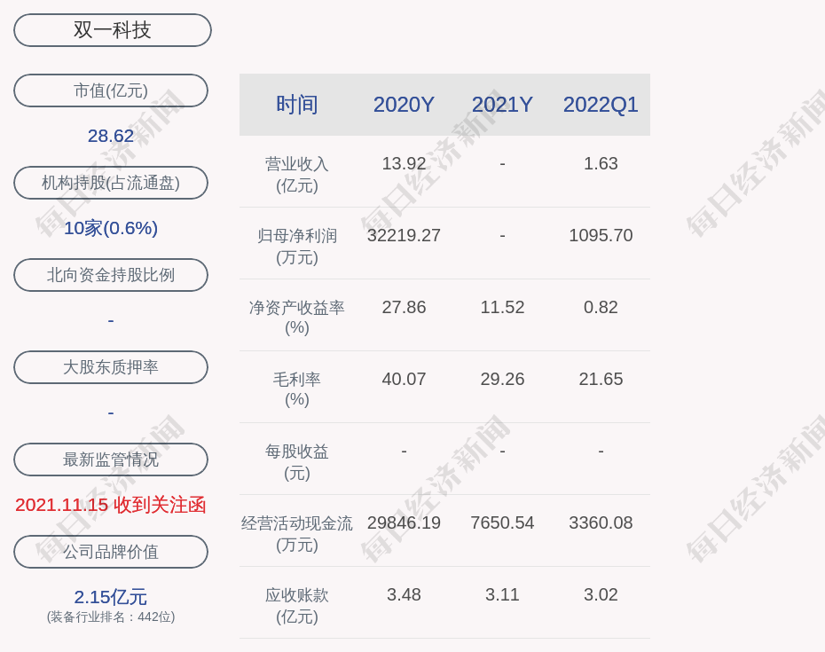Select the 市值(亿元) label pill
This screenshot has height=652, width=825.
[111, 90]
